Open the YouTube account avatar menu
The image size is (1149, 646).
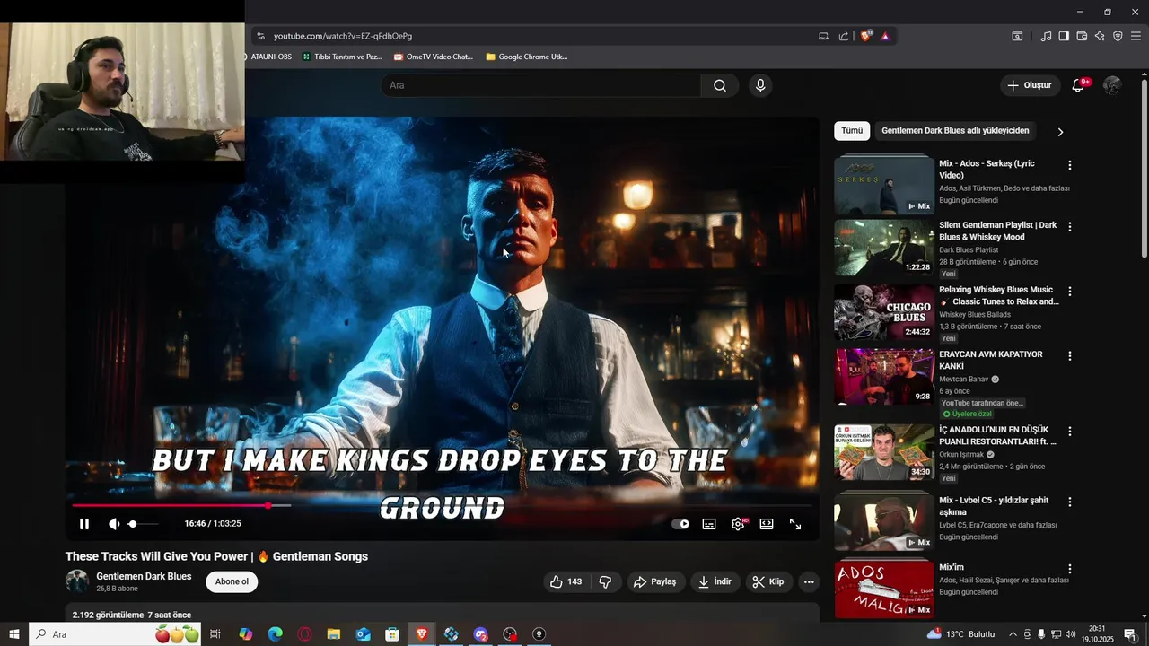pos(1112,85)
